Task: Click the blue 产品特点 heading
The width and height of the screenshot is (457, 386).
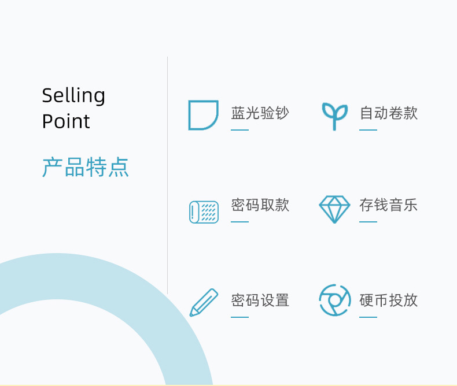Action: coord(86,167)
